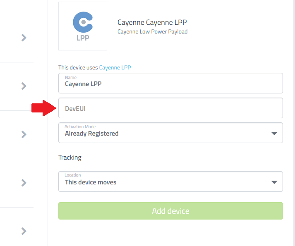The width and height of the screenshot is (295, 246).
Task: Expand the bottom-most sidebar chevron
Action: [24, 231]
